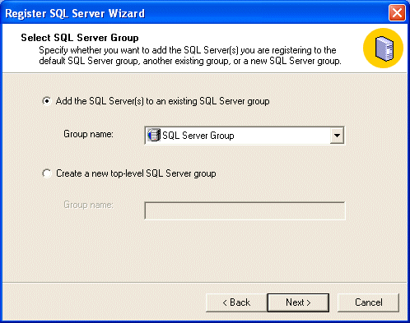The image size is (410, 323).
Task: Select 'Create a new top-level SQL Server group' radio button
Action: [47, 173]
